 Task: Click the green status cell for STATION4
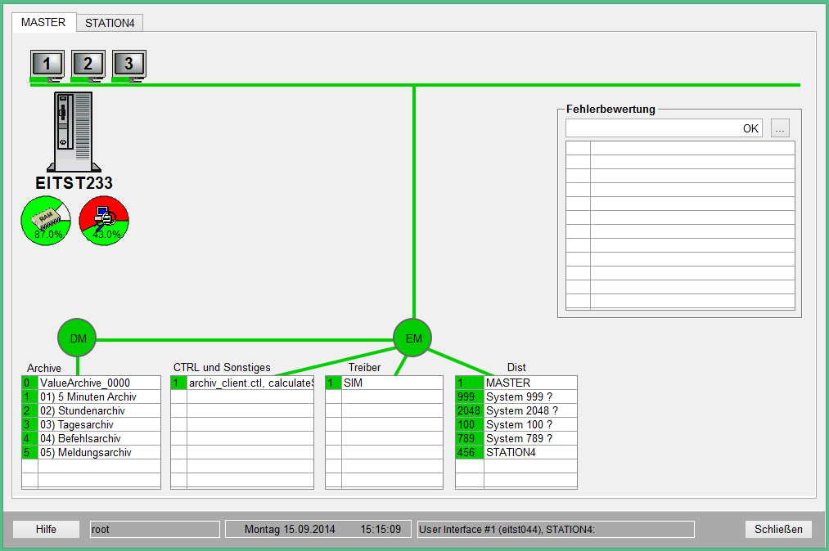pyautogui.click(x=470, y=452)
